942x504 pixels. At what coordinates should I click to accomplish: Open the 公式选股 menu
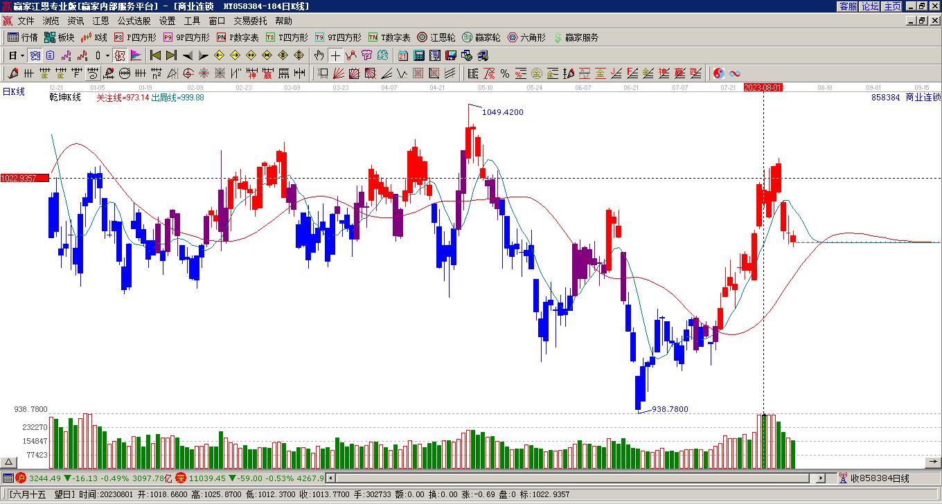pos(134,21)
